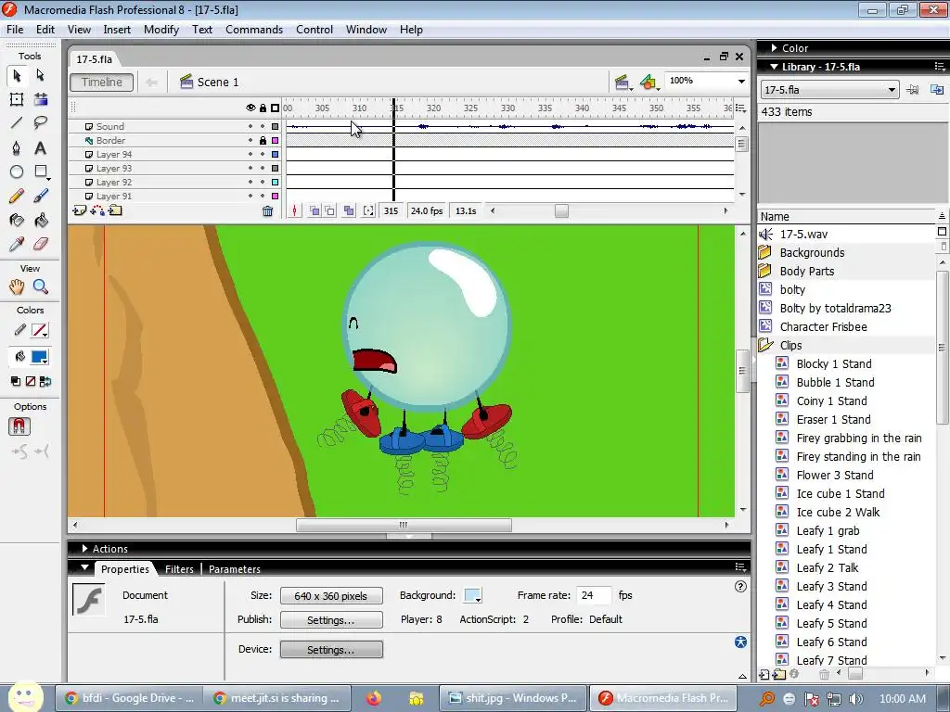This screenshot has width=950, height=712.
Task: Click the Insert Layer Folder icon
Action: click(x=115, y=210)
